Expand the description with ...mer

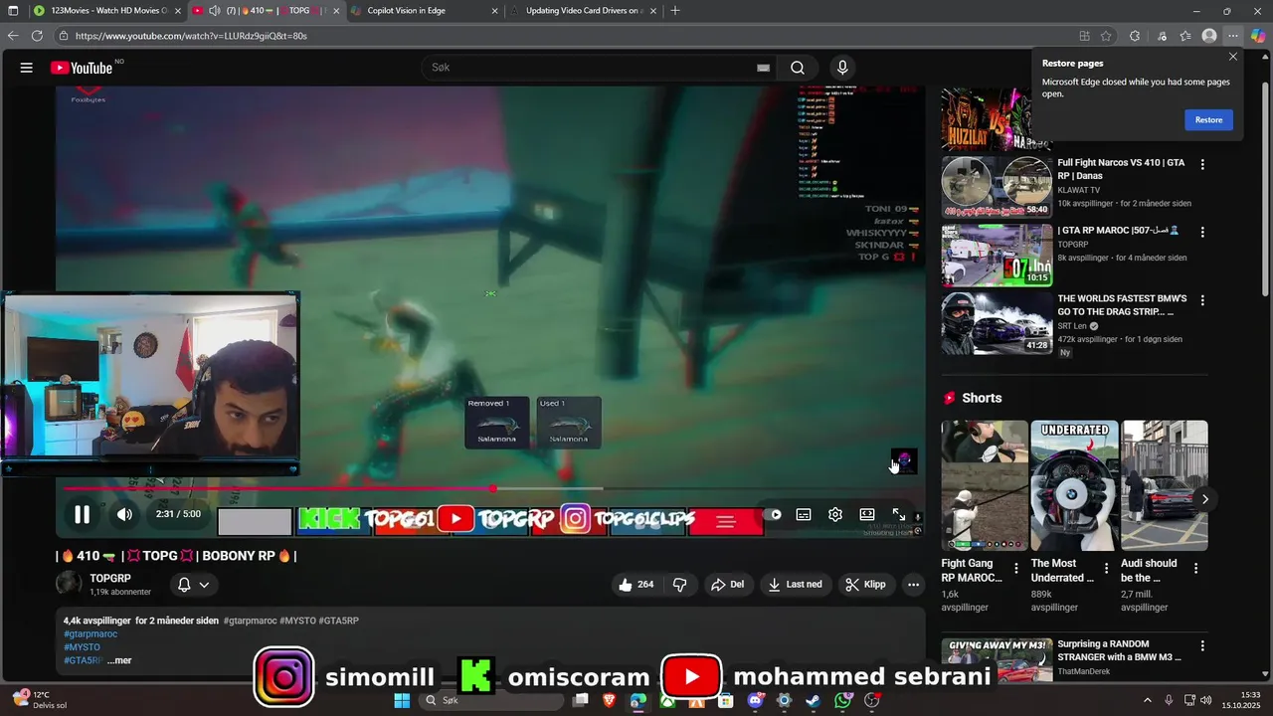119,660
